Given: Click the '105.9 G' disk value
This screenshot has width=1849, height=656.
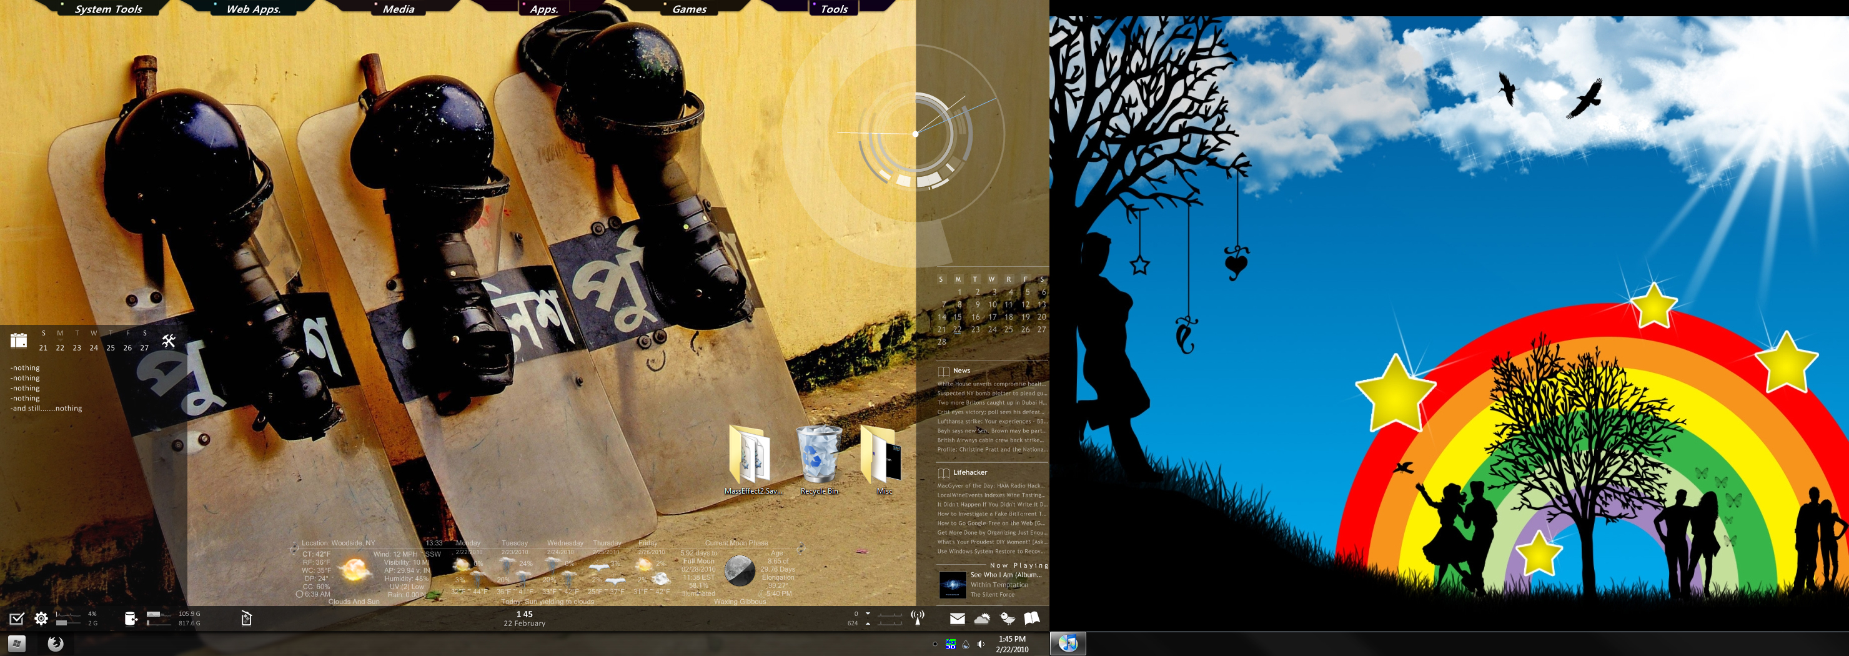Looking at the screenshot, I should (x=189, y=614).
